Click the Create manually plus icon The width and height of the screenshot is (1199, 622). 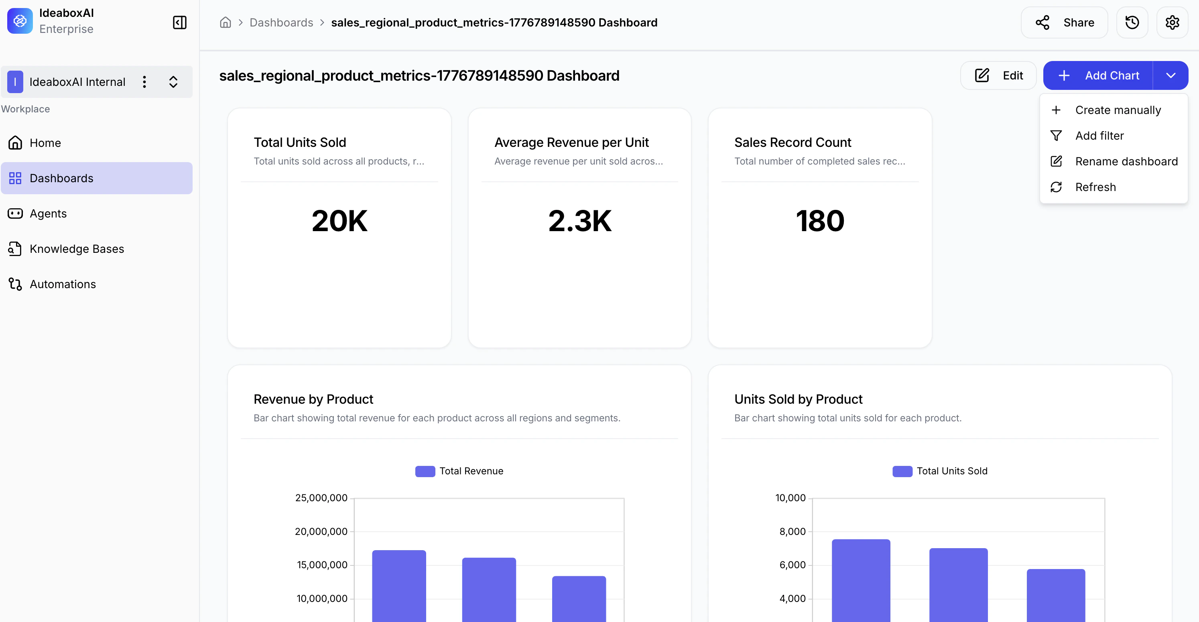[x=1056, y=110]
